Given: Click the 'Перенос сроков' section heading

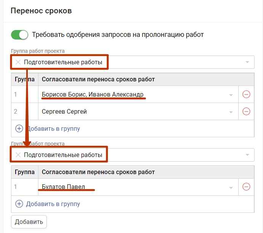Looking at the screenshot, I should pyautogui.click(x=41, y=10).
